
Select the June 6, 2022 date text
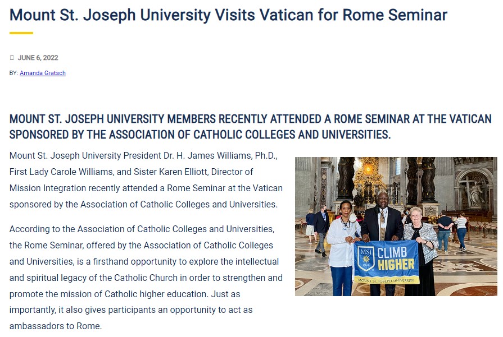coord(38,58)
